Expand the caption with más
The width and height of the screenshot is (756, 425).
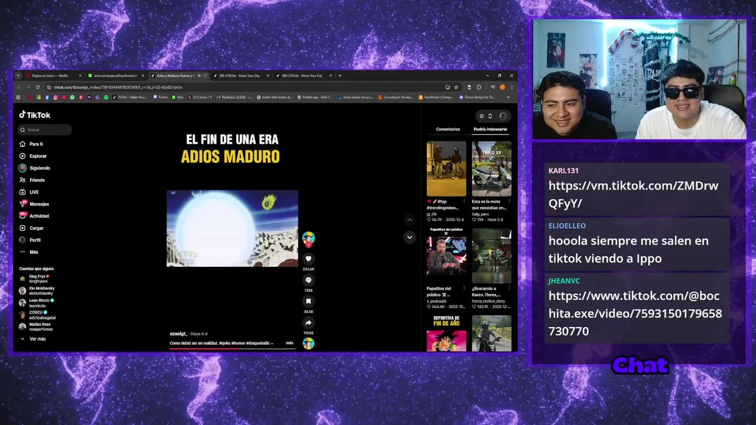pyautogui.click(x=289, y=343)
